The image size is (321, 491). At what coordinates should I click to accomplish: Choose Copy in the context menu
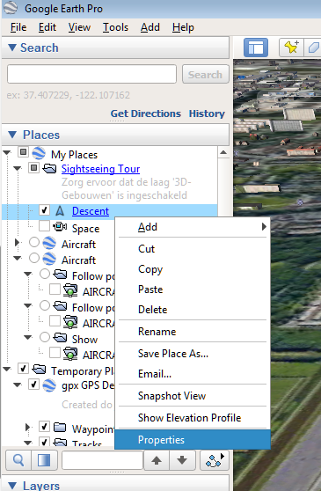pyautogui.click(x=193, y=269)
